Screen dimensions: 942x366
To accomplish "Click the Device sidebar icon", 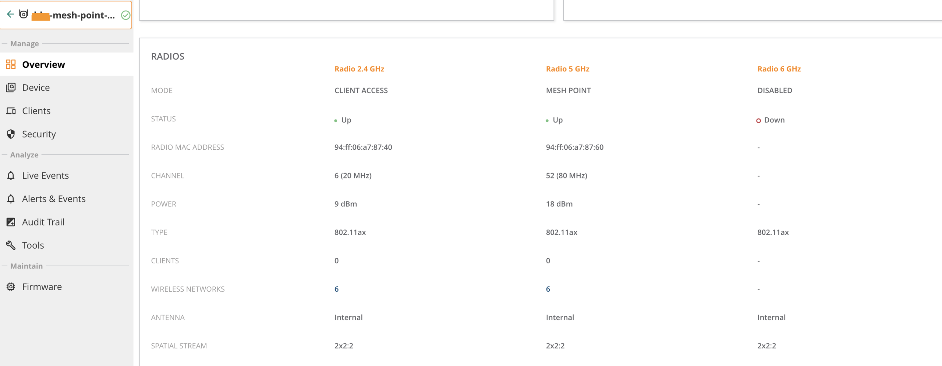I will [x=11, y=88].
